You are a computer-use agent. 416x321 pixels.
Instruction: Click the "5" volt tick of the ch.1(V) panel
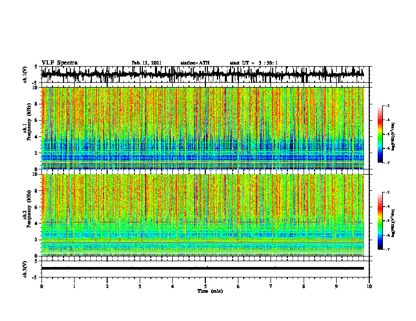pyautogui.click(x=36, y=67)
